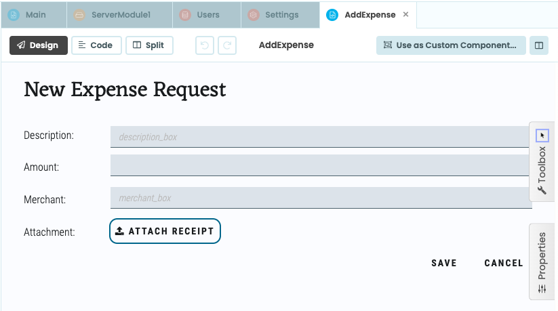Viewport: 558px width, 311px height.
Task: Toggle the side panel layout icon
Action: click(539, 45)
